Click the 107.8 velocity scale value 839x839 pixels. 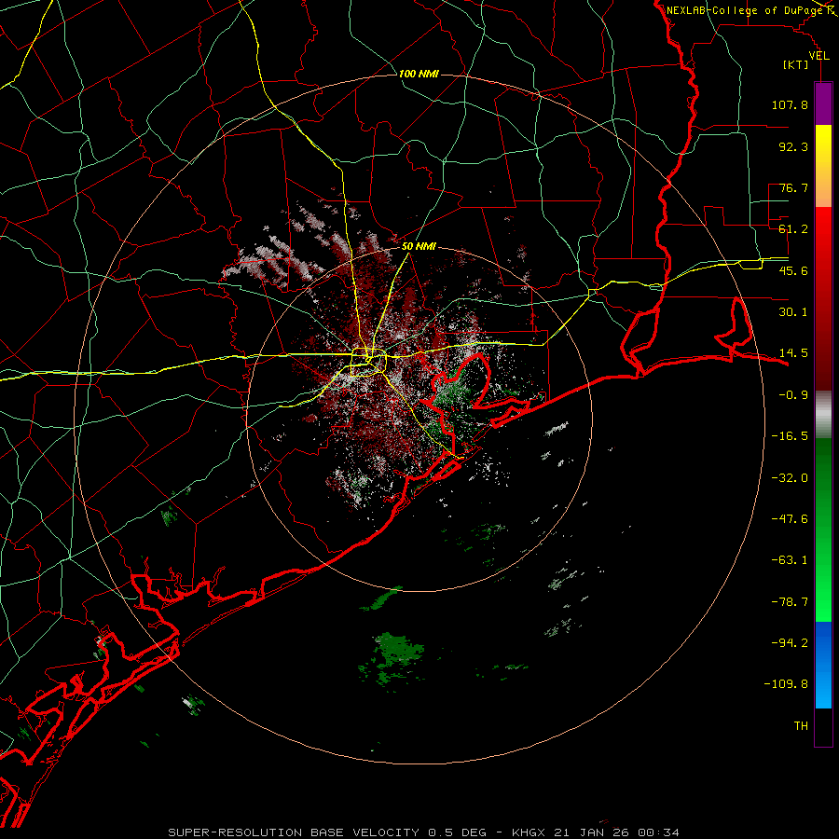(790, 104)
